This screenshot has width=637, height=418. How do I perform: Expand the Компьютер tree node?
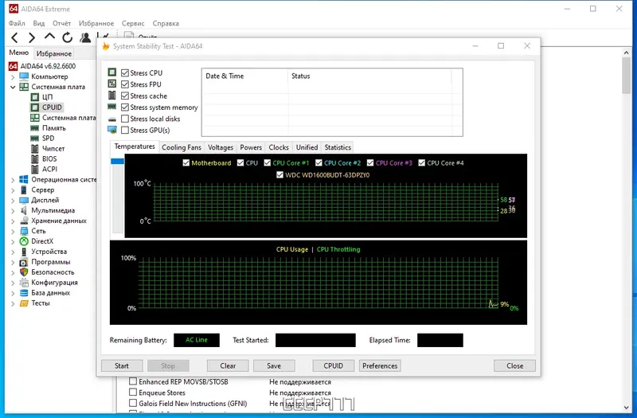13,76
